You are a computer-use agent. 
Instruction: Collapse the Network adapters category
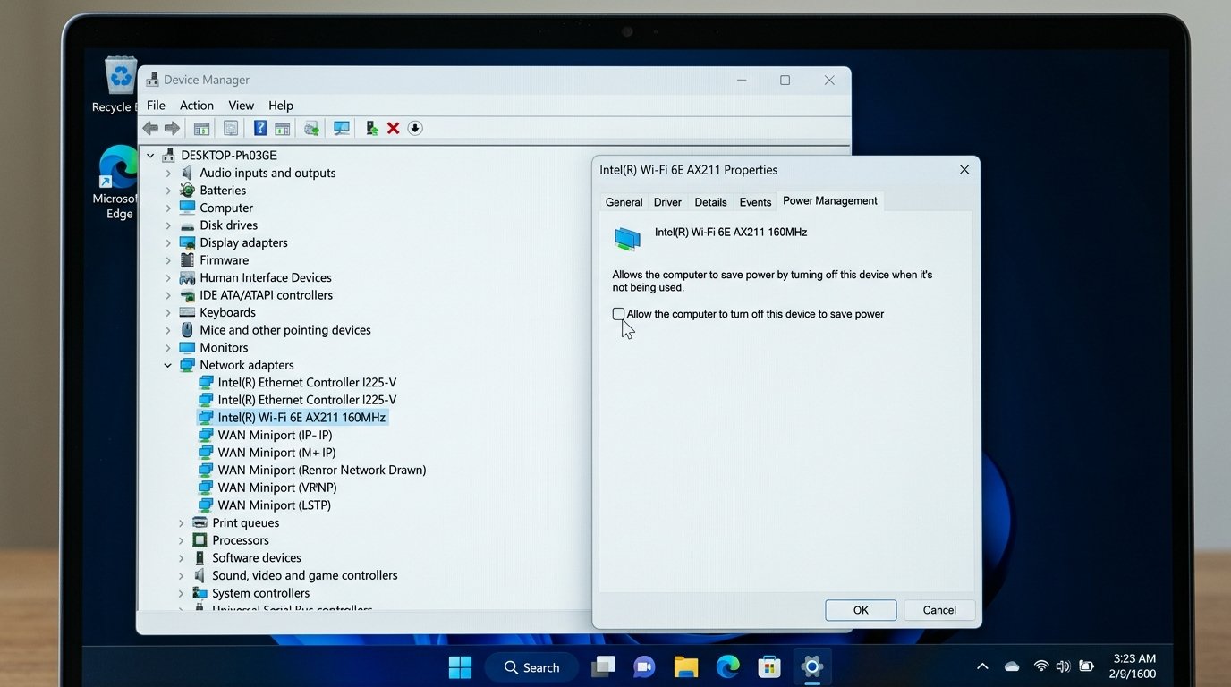pos(168,365)
